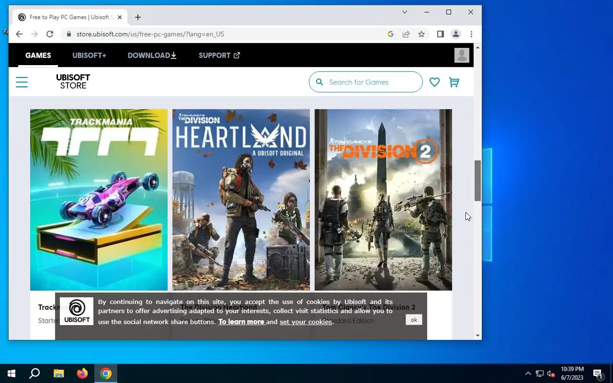Follow the 'To learn more' link
Screen dimensions: 613x383
click(241, 322)
